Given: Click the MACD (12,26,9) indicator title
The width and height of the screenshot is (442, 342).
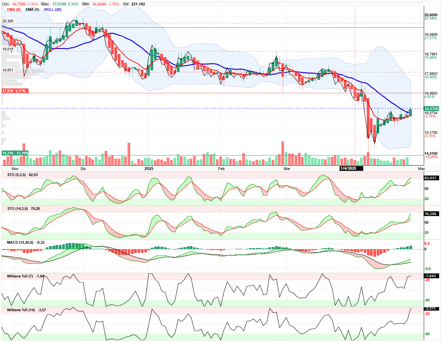Looking at the screenshot, I should pyautogui.click(x=20, y=242).
